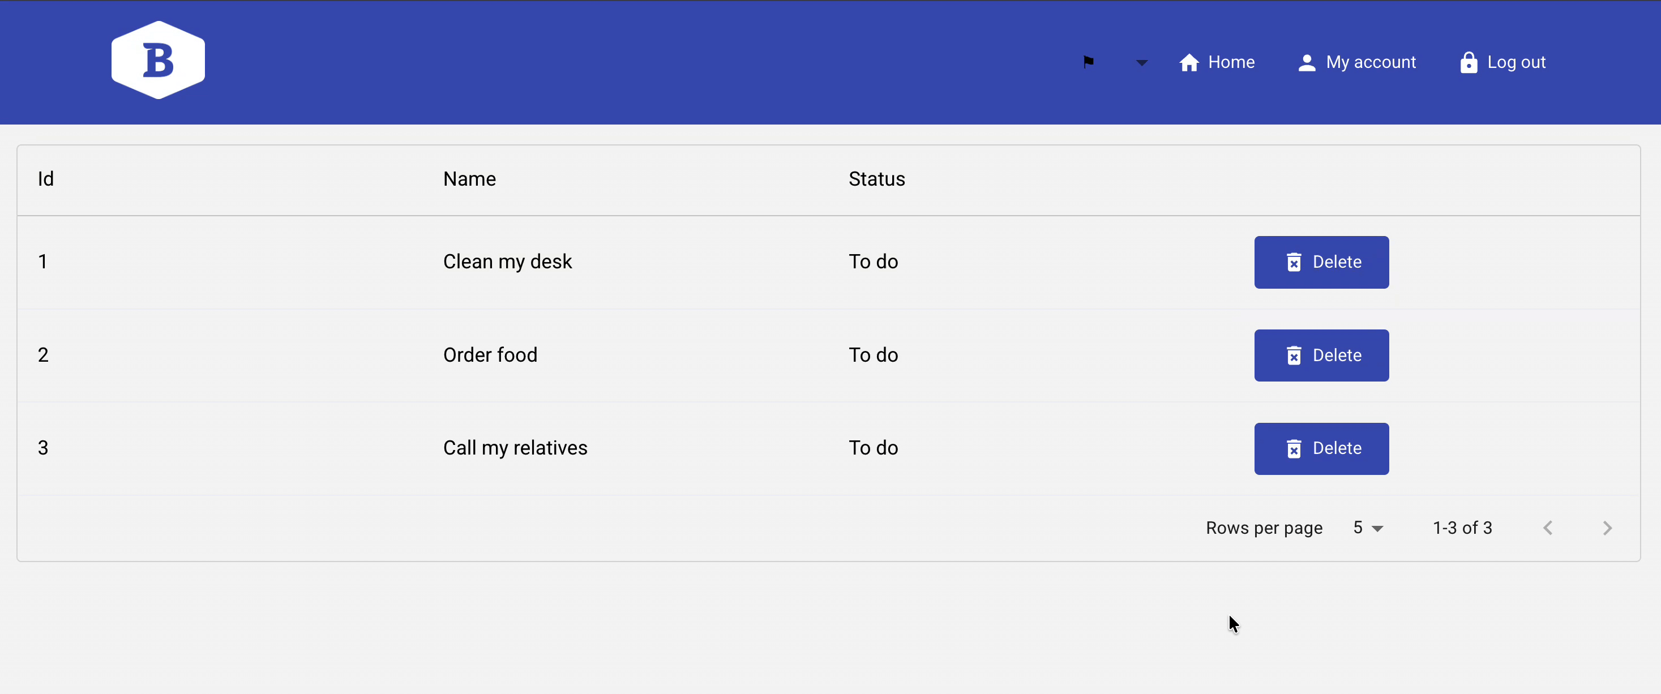Click the next page chevron
Viewport: 1661px width, 694px height.
pos(1607,528)
